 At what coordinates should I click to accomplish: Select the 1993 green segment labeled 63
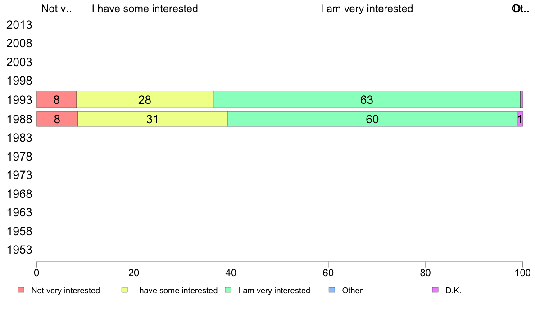(367, 99)
